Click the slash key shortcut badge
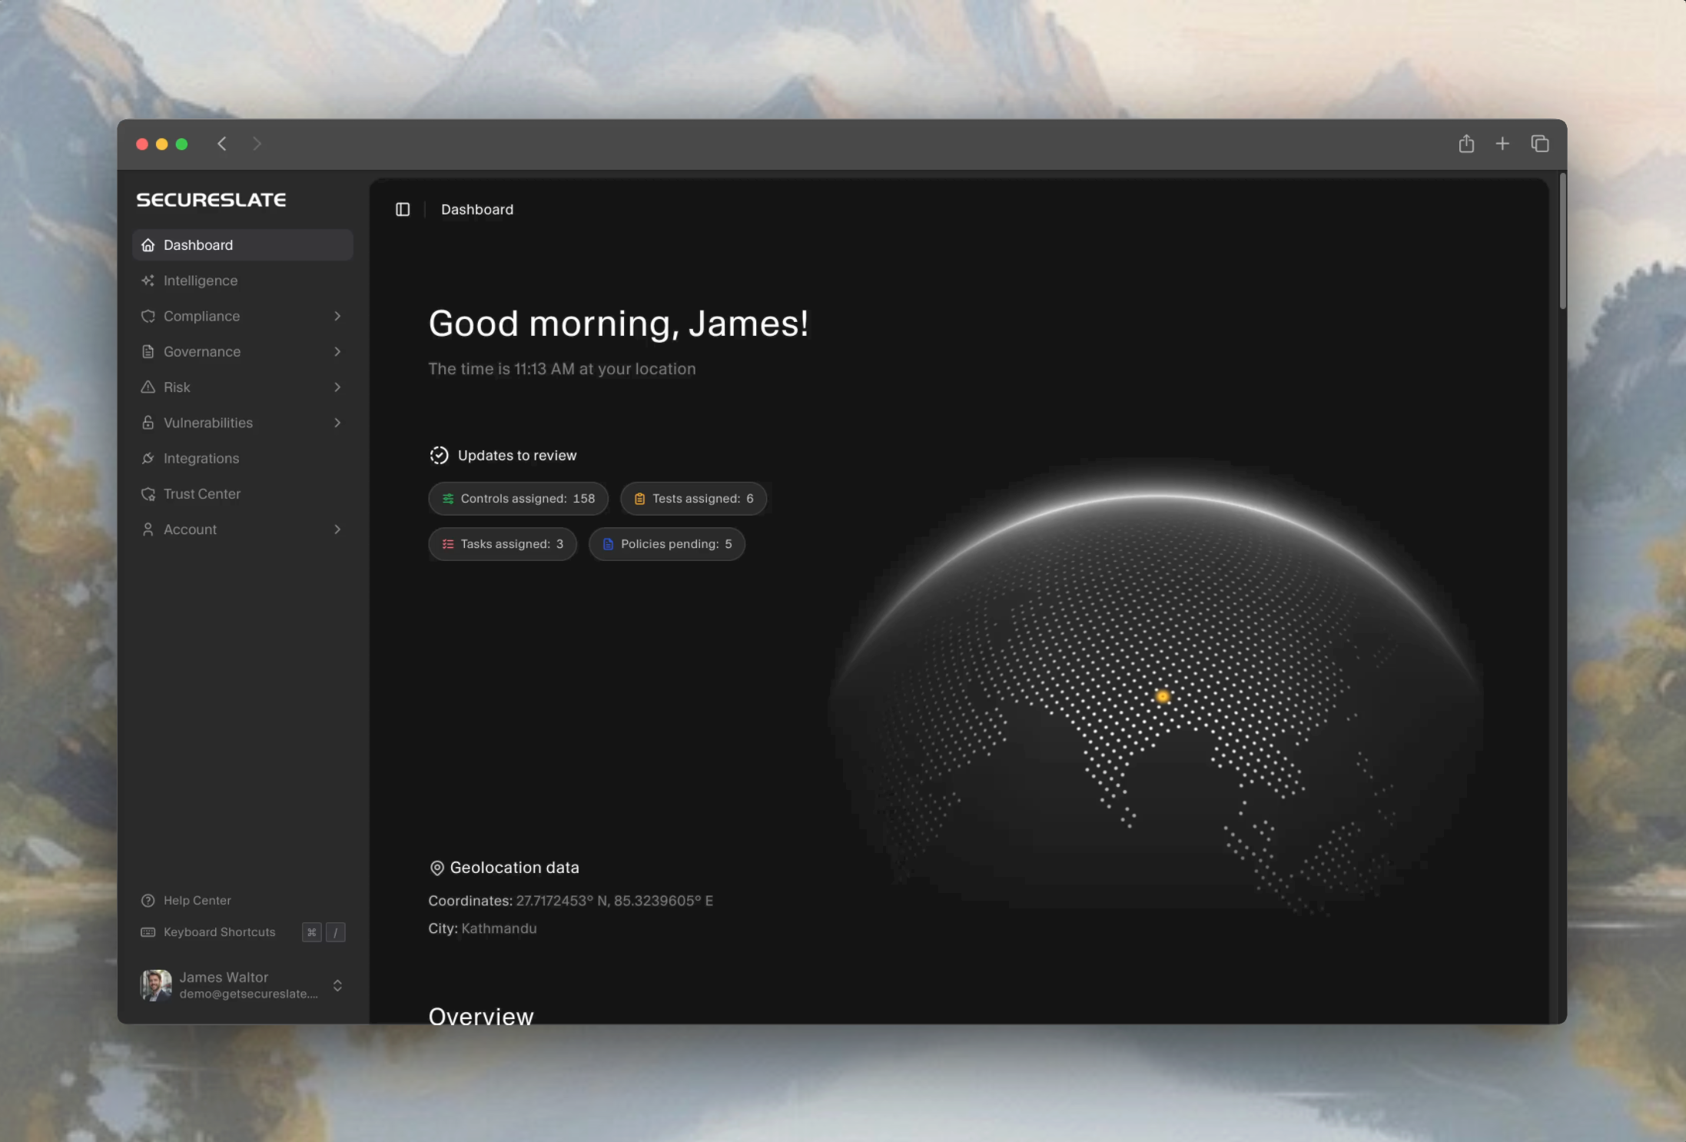The width and height of the screenshot is (1686, 1142). coord(336,932)
